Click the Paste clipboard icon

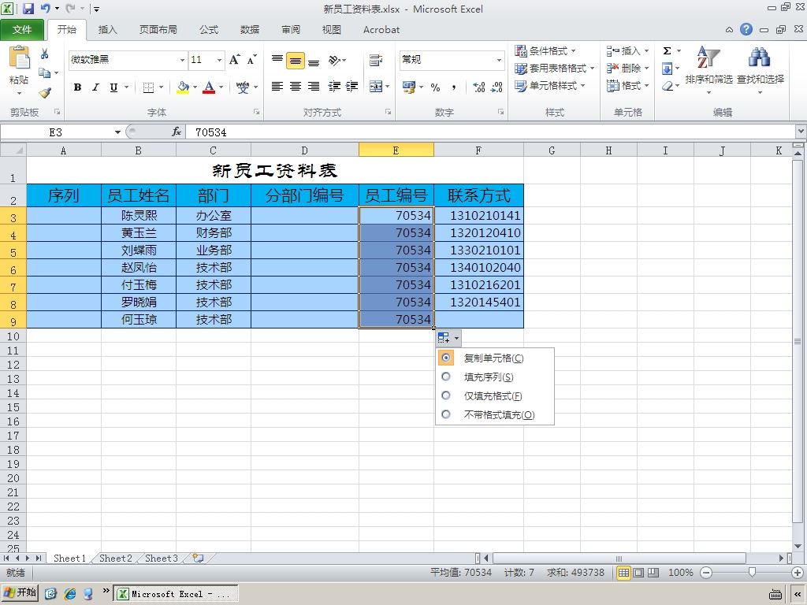click(x=19, y=58)
